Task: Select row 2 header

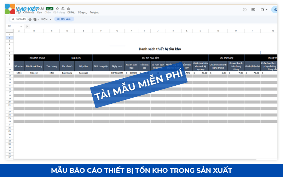Action: (x=10, y=38)
